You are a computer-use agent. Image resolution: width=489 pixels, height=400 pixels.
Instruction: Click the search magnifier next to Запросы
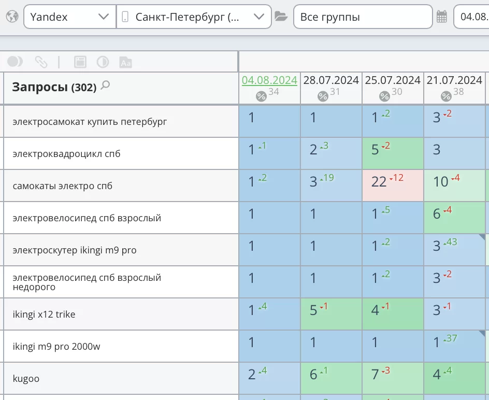(x=105, y=85)
